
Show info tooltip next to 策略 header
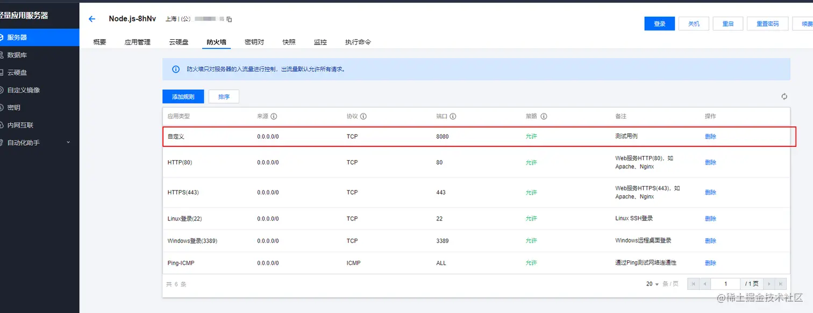tap(544, 116)
